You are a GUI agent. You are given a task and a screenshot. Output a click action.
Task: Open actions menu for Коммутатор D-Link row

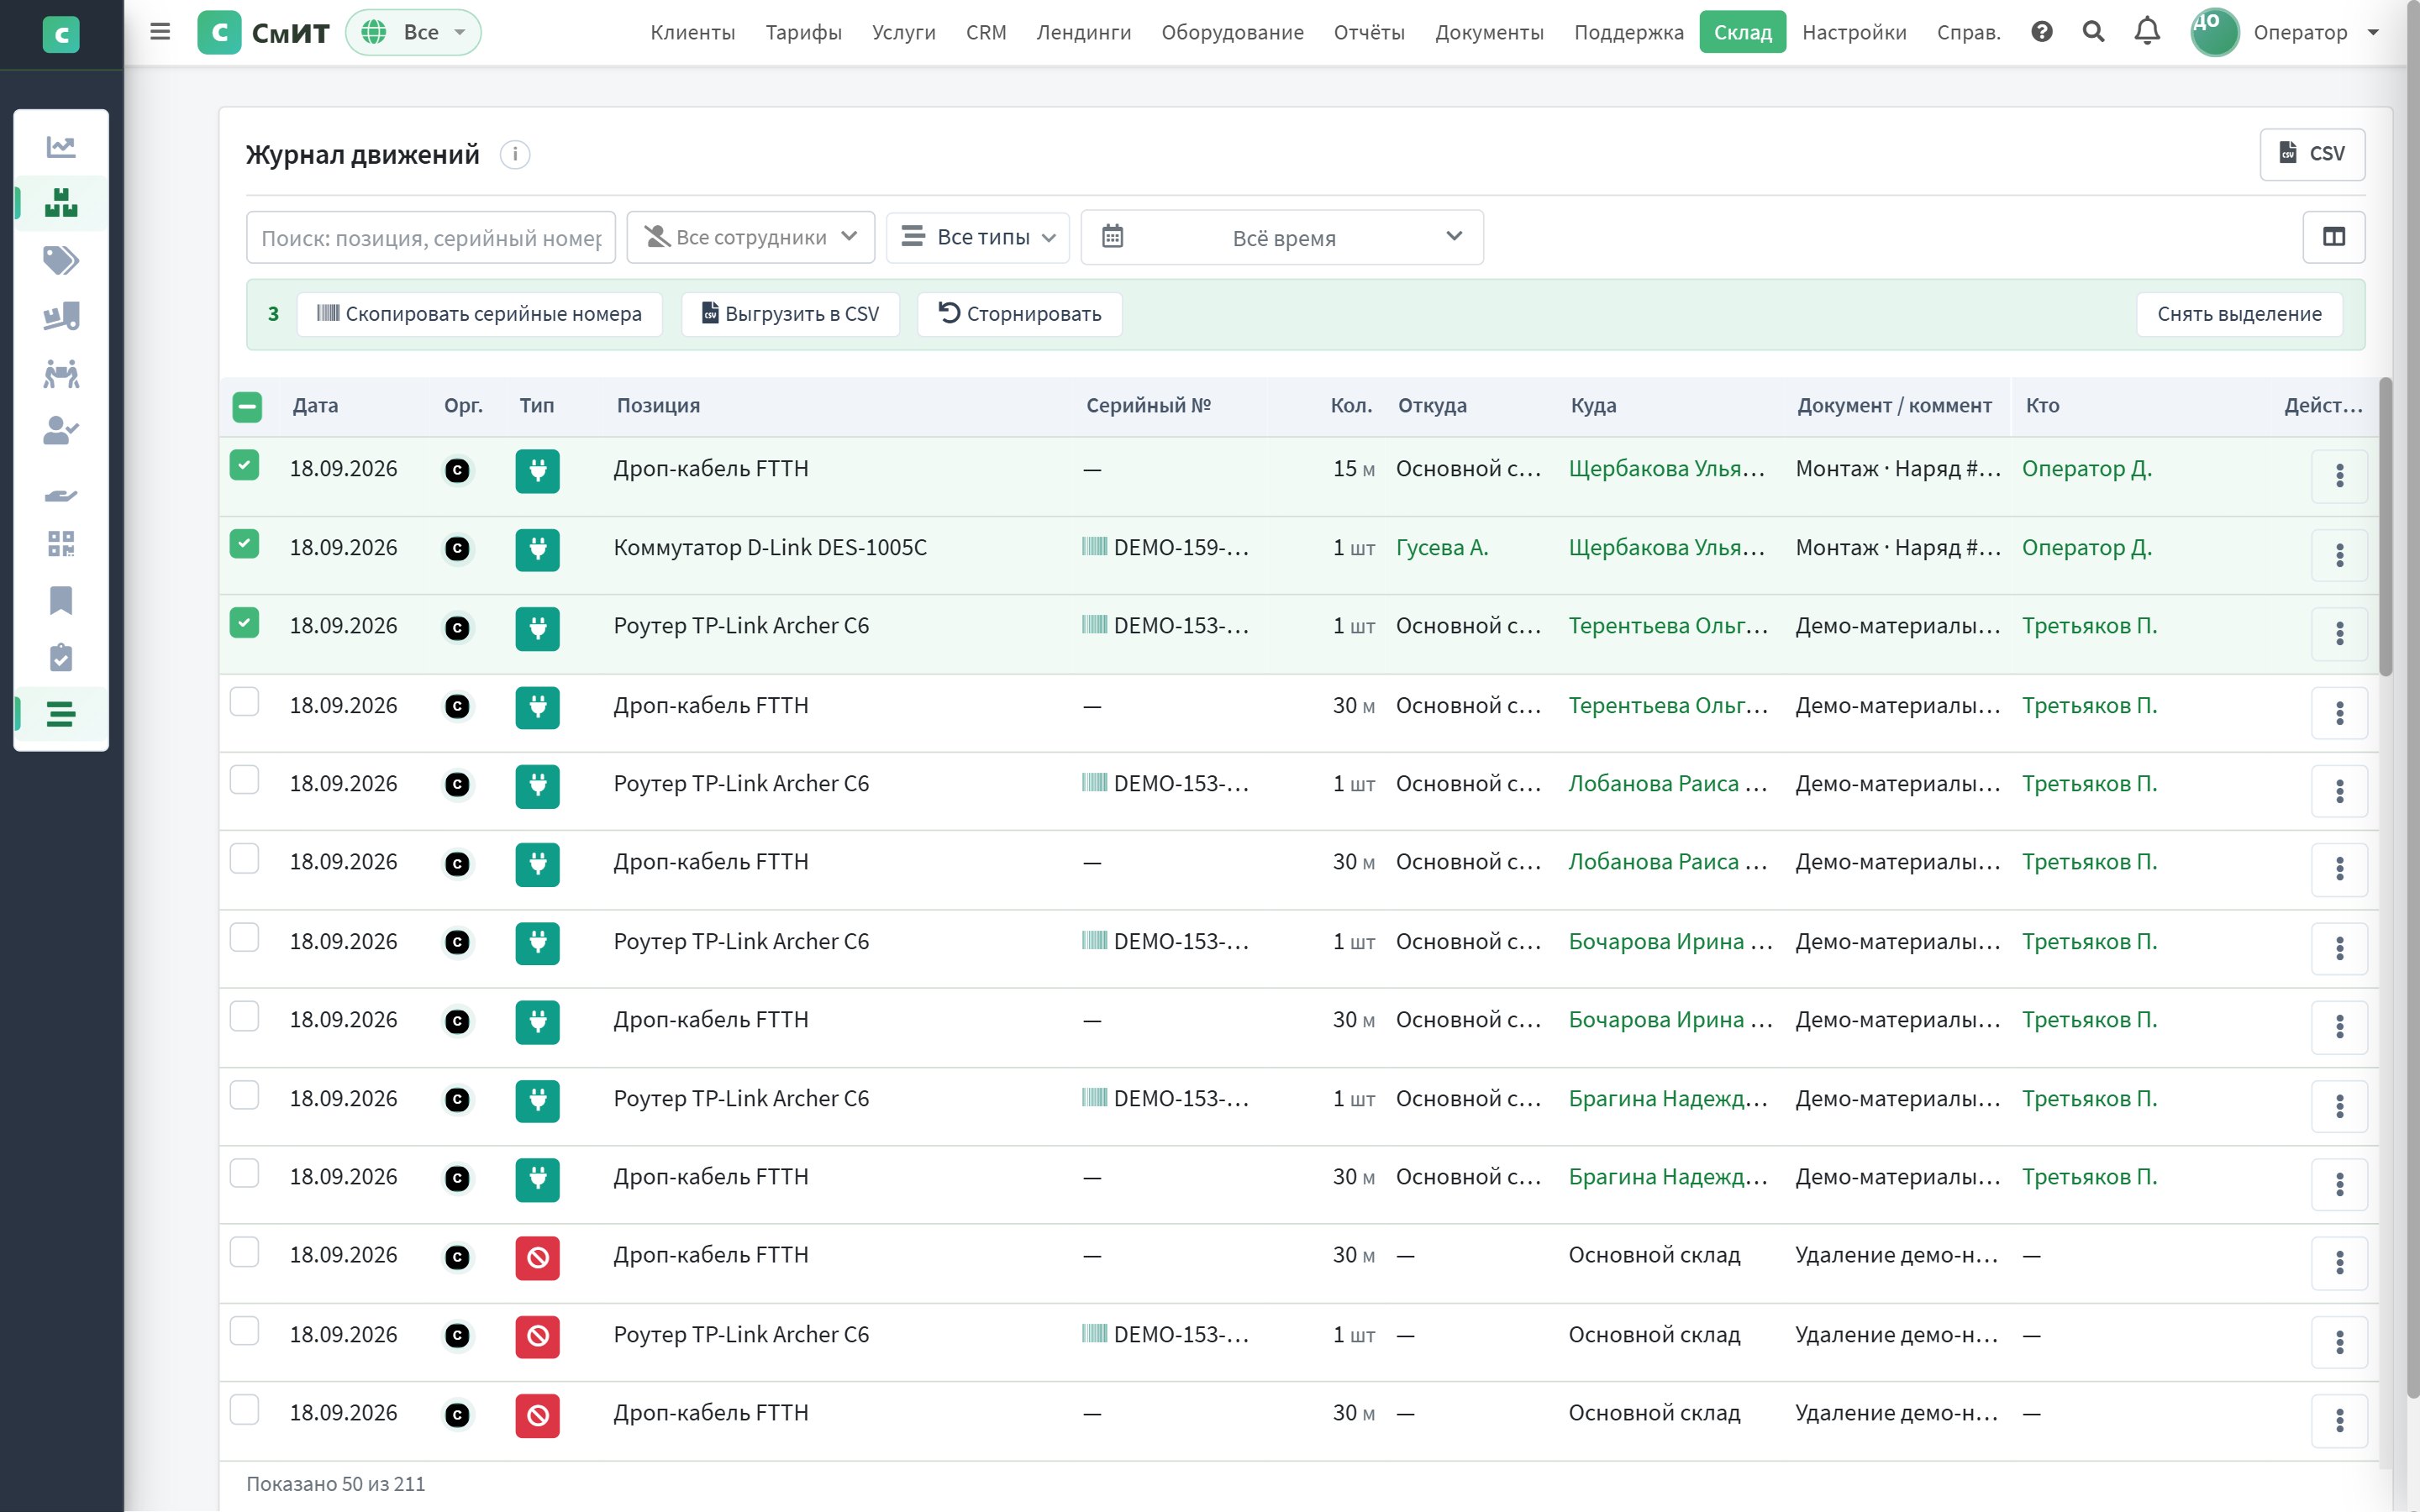click(2339, 555)
